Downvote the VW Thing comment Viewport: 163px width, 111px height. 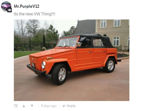[x=32, y=106]
